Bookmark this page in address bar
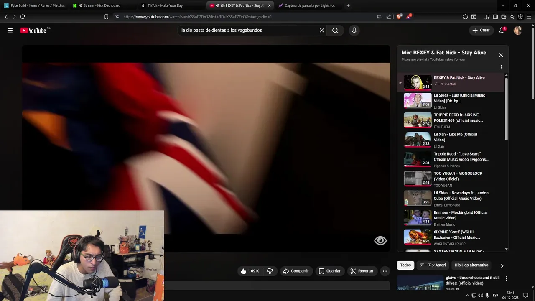 point(106,17)
